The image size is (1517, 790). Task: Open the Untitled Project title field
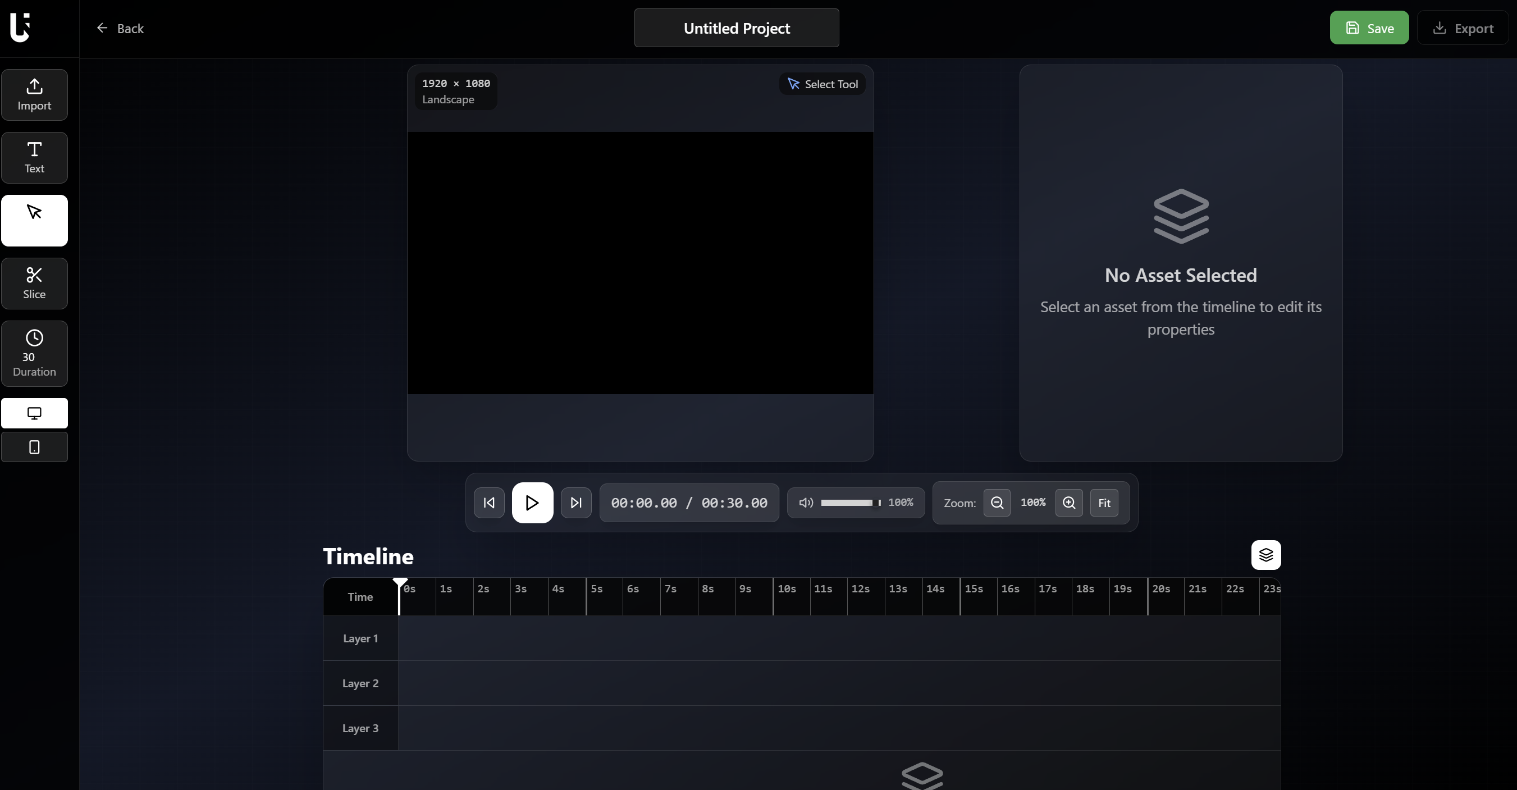(x=735, y=28)
